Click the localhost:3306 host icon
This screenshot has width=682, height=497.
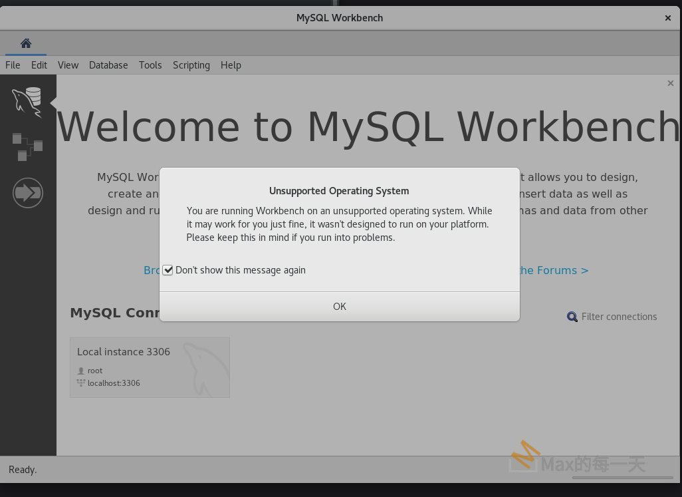tap(80, 383)
